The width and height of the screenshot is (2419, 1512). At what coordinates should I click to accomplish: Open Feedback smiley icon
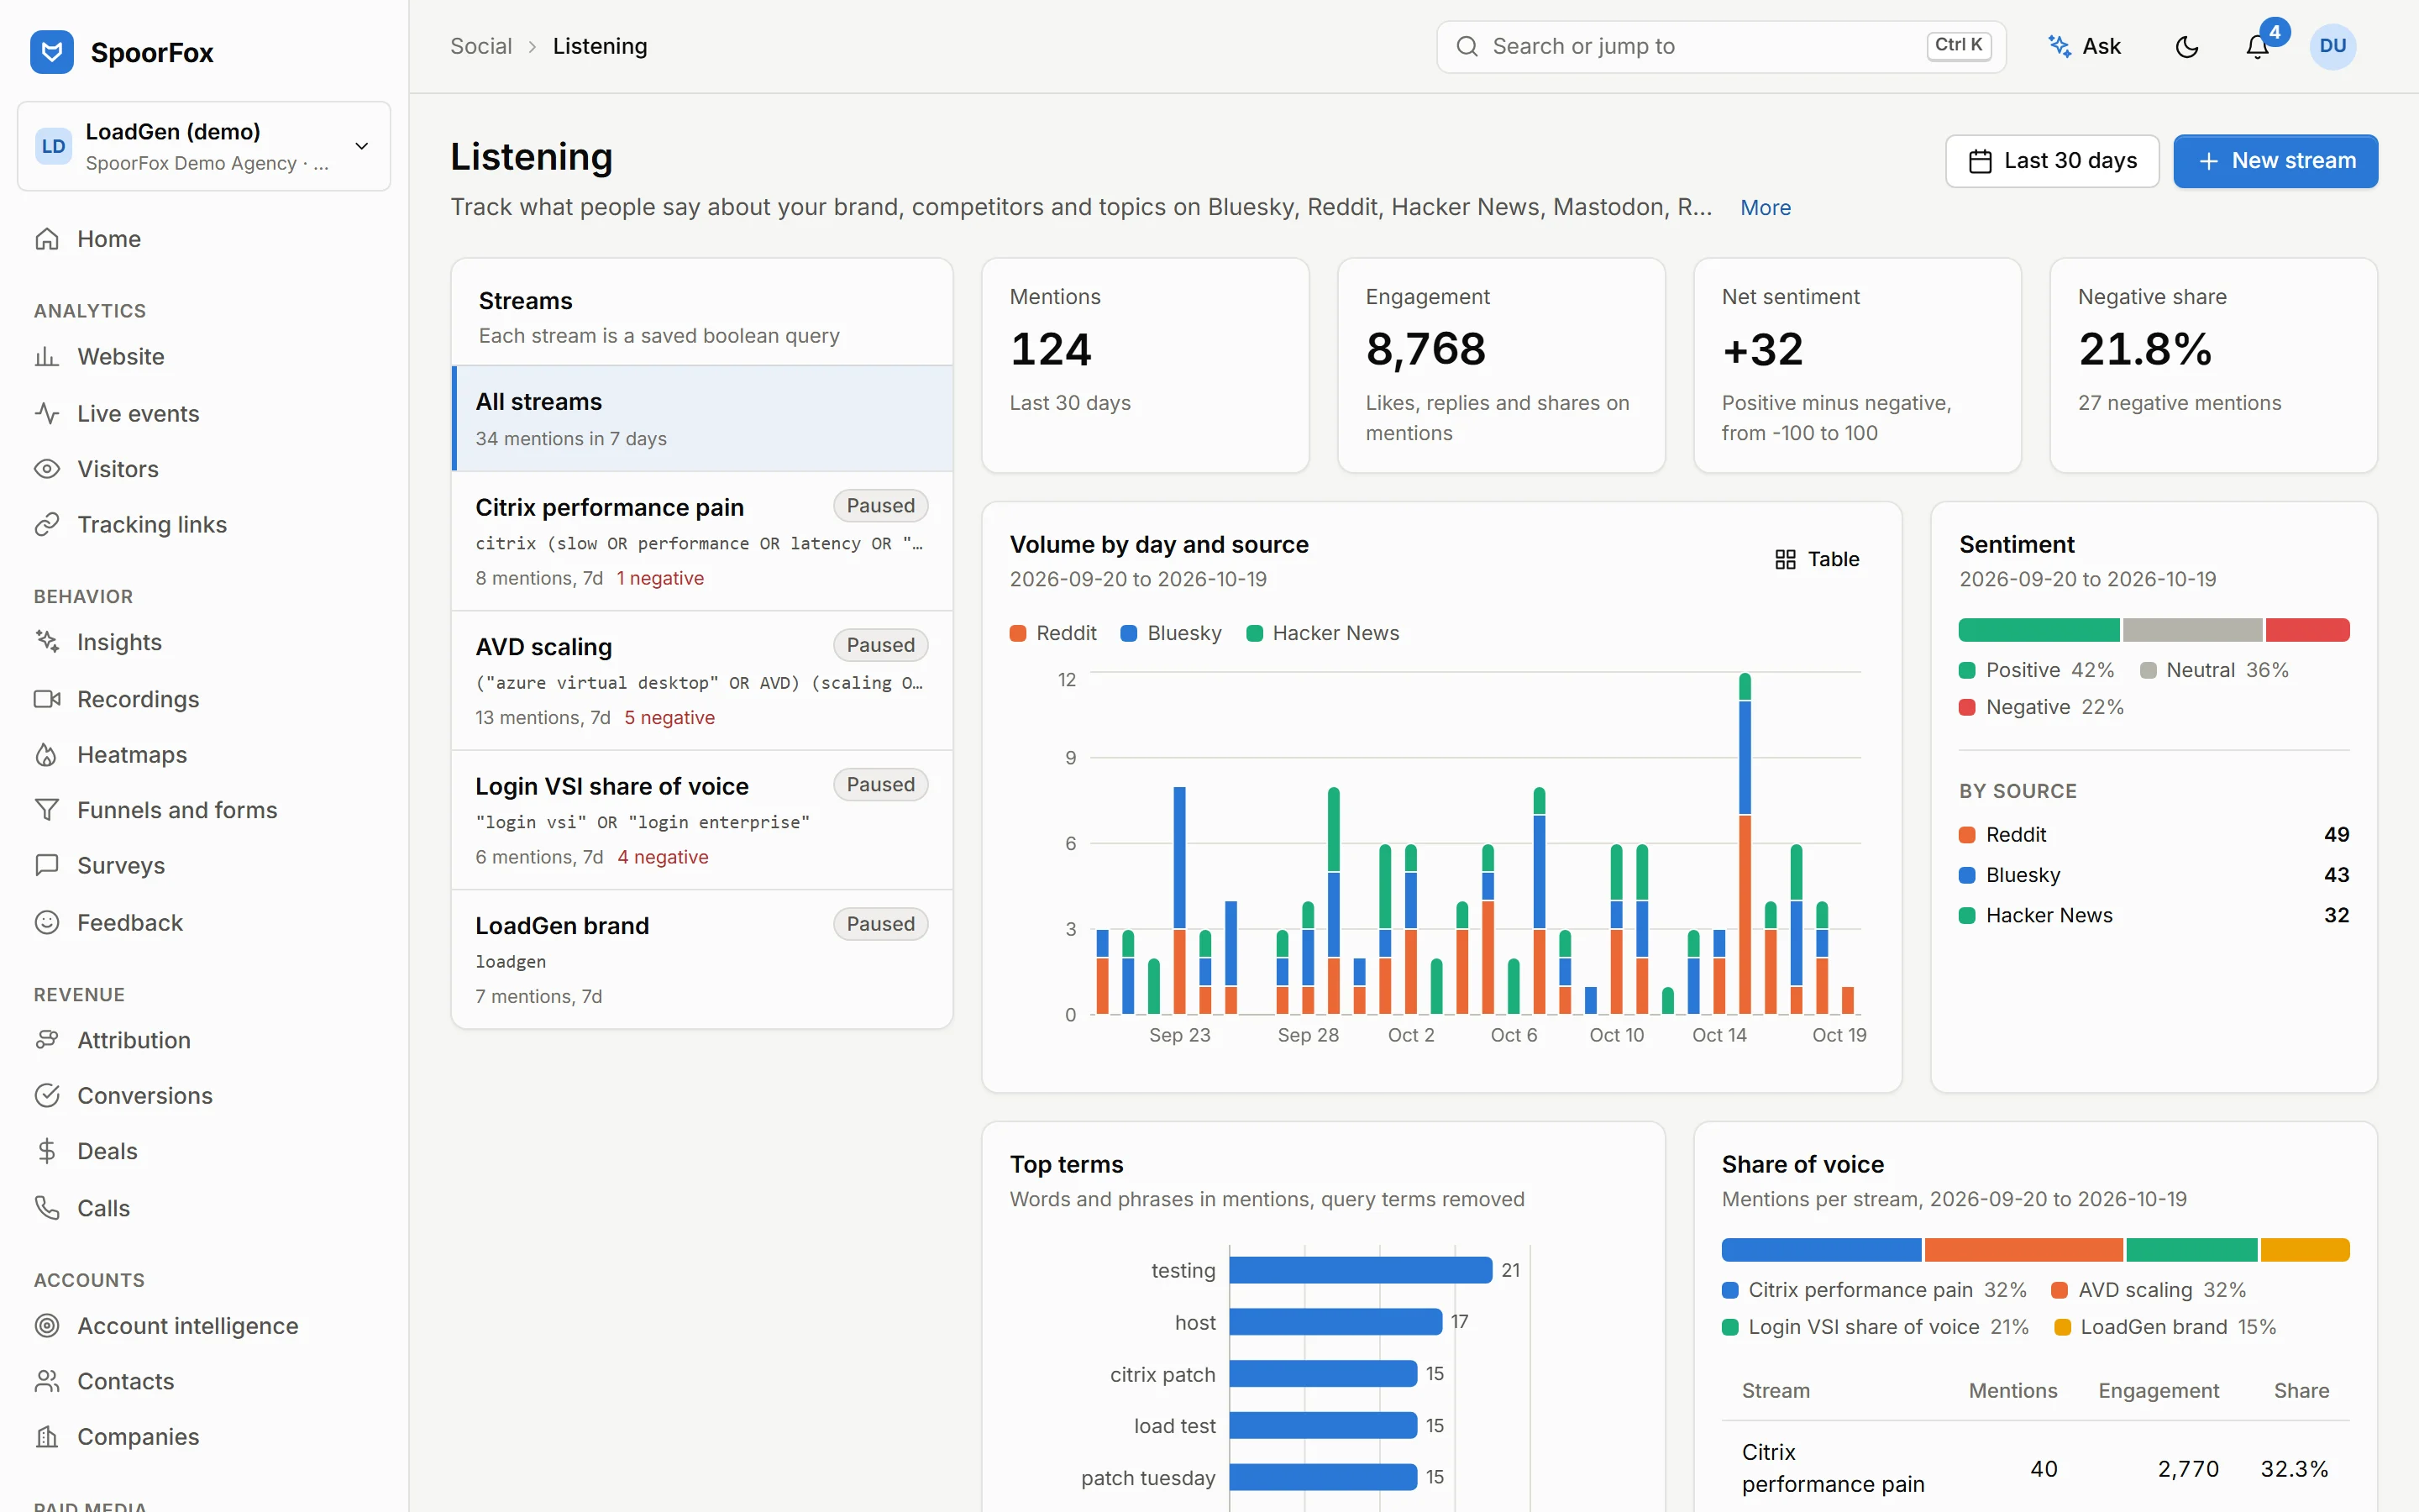(47, 922)
